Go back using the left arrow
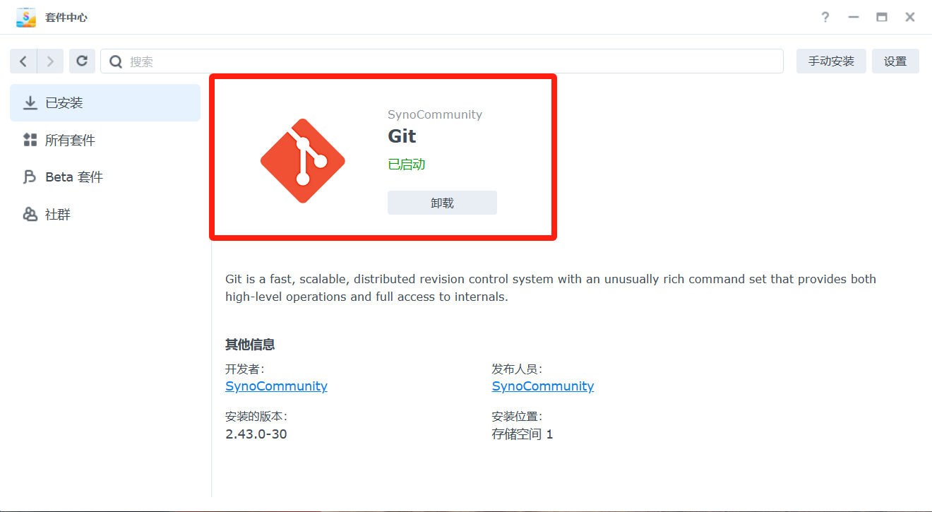The width and height of the screenshot is (932, 512). click(x=23, y=61)
